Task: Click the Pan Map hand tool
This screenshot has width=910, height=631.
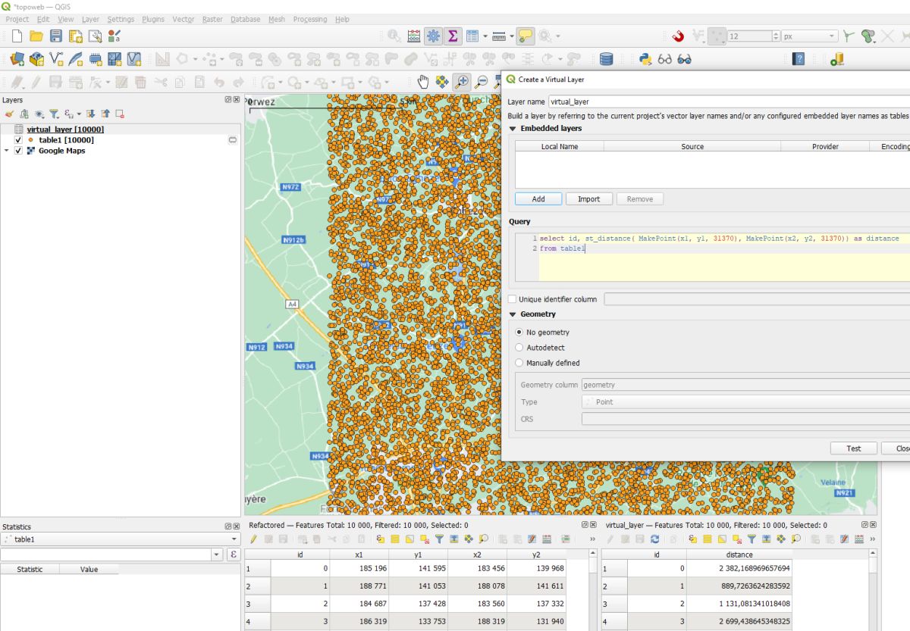Action: click(x=423, y=83)
